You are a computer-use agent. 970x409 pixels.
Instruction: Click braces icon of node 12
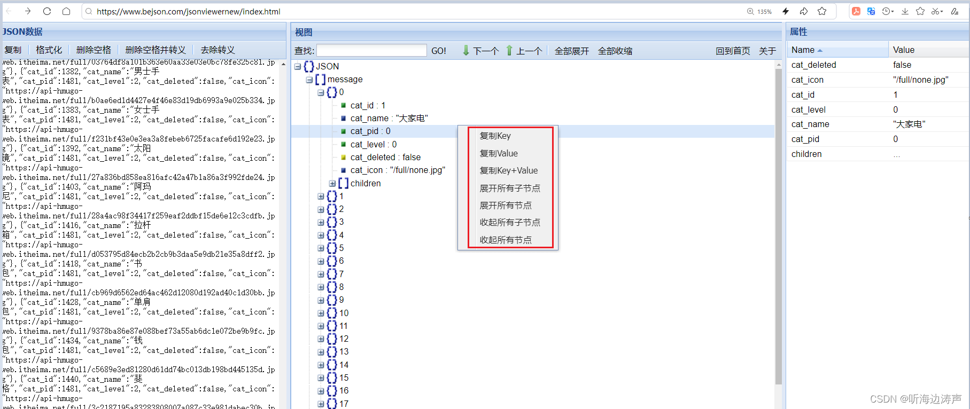coord(332,339)
